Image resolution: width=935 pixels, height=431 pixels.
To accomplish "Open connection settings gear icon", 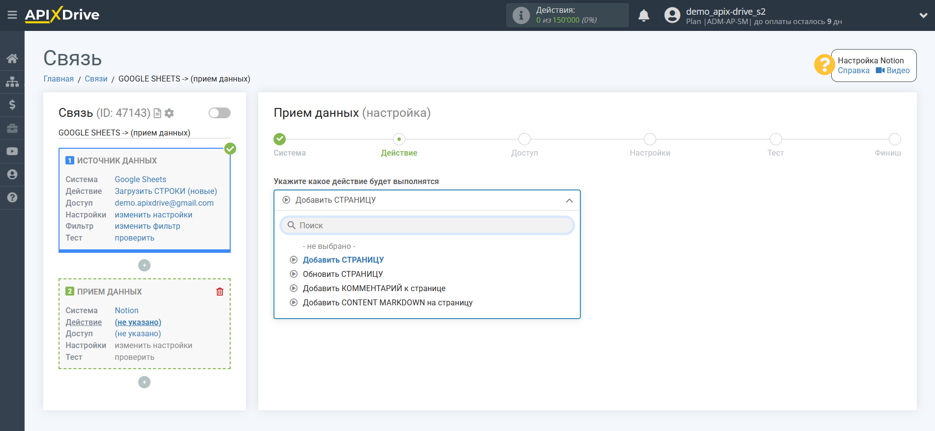I will pos(169,113).
